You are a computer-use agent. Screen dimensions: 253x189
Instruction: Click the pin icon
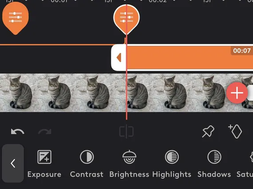208,131
